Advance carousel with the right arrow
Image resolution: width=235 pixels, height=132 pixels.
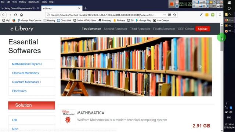coord(200,67)
